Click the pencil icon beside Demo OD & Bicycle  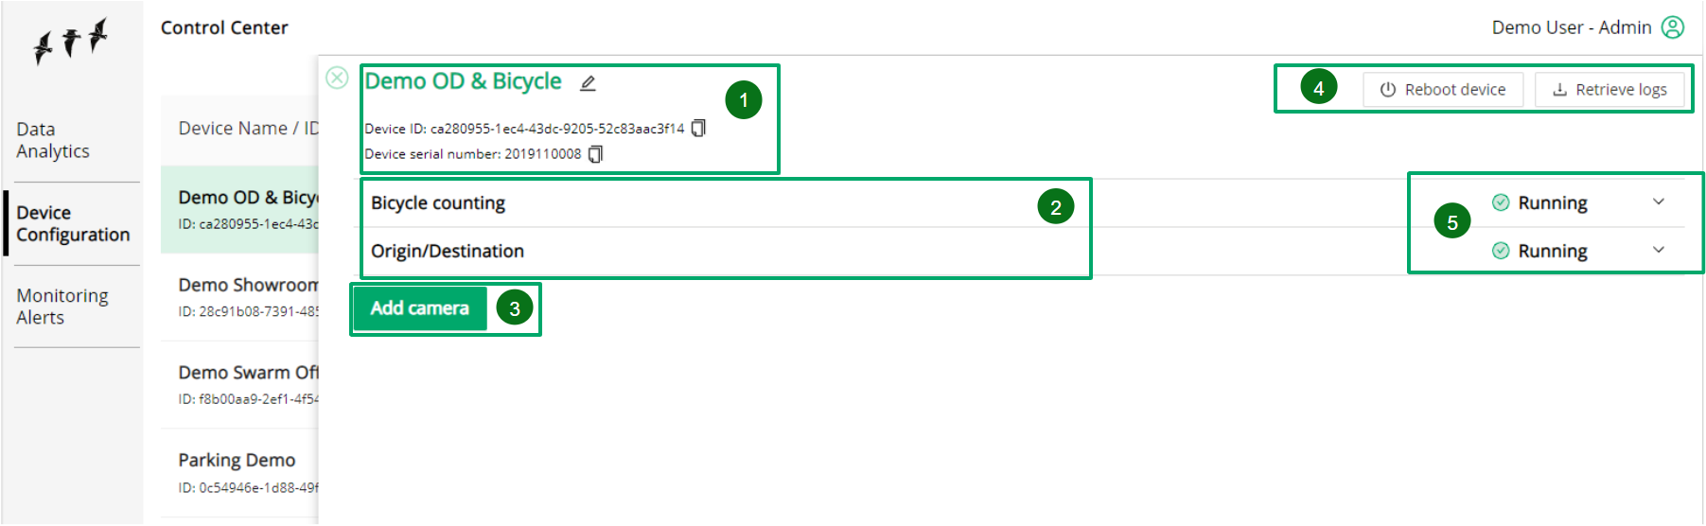point(588,83)
